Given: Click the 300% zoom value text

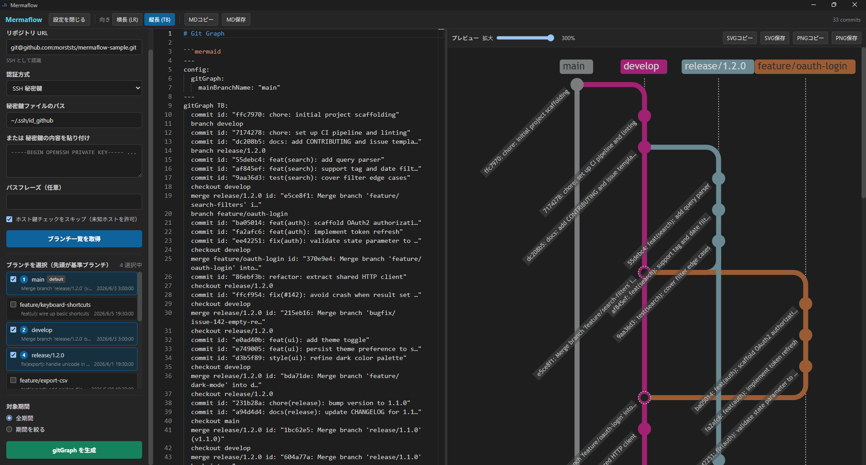Looking at the screenshot, I should 568,38.
